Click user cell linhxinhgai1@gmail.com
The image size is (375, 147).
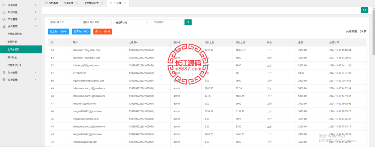[x=86, y=119]
